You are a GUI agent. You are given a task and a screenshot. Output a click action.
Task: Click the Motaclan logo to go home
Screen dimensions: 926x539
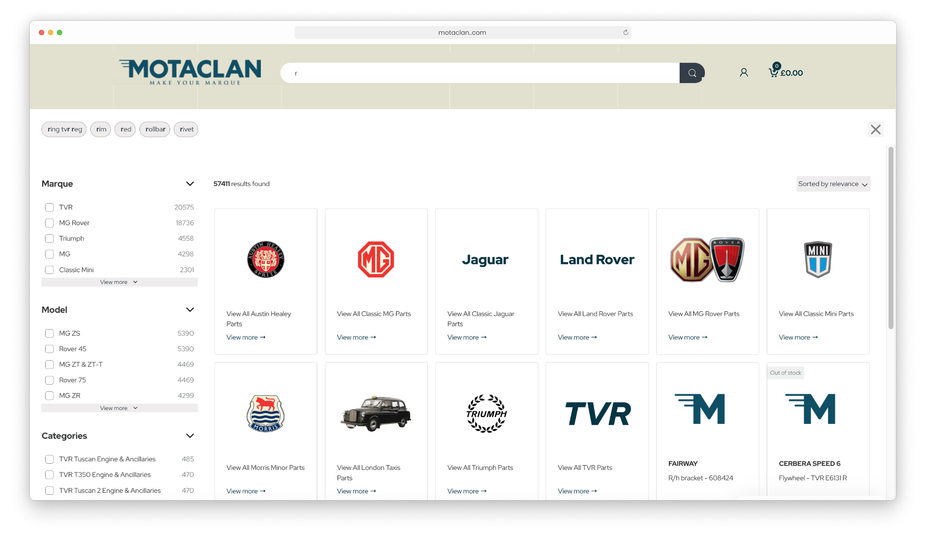[189, 73]
